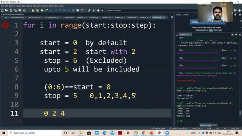Switch to the Files tab

point(220,30)
